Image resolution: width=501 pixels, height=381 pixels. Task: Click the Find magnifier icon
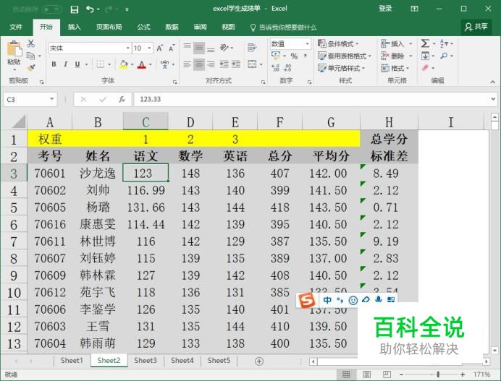pyautogui.click(x=444, y=56)
